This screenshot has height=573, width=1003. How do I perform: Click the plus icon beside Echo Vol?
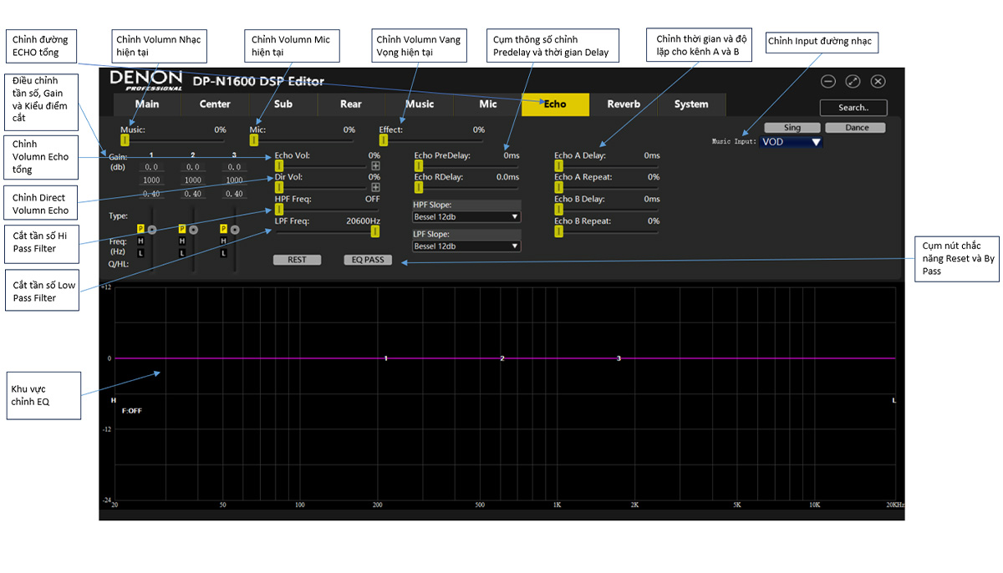pyautogui.click(x=375, y=166)
